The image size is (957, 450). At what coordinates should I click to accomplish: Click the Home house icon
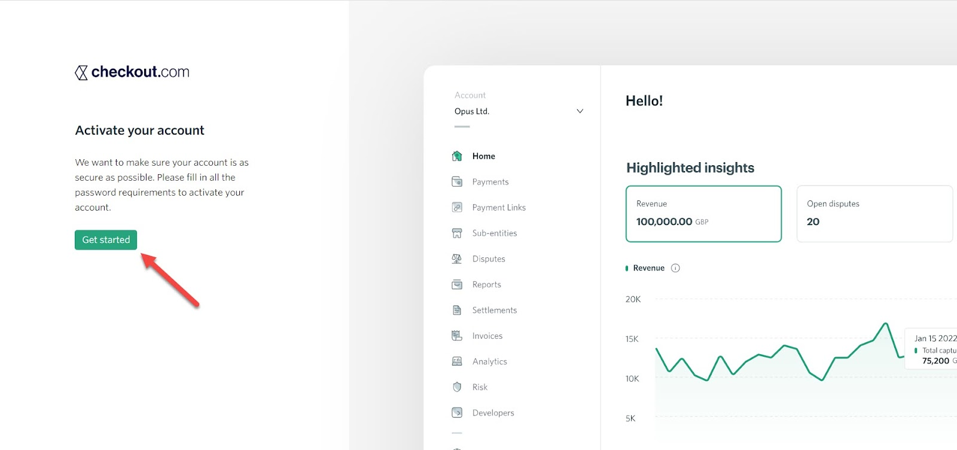click(457, 156)
